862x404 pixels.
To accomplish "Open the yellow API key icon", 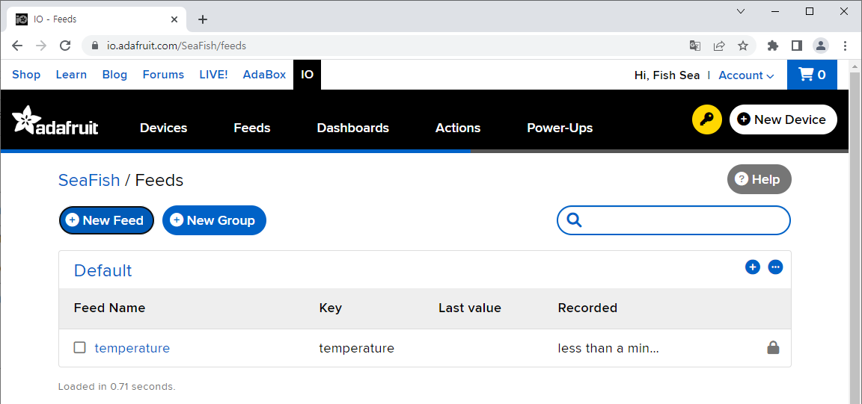I will tap(706, 119).
